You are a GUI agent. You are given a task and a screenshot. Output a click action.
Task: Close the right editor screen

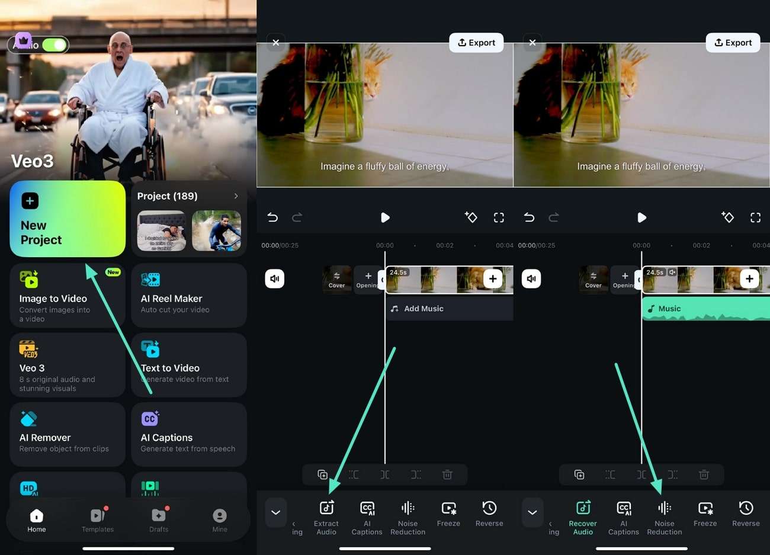[x=532, y=43]
